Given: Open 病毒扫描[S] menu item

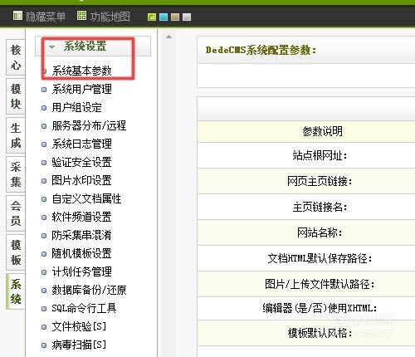Looking at the screenshot, I should (79, 345).
